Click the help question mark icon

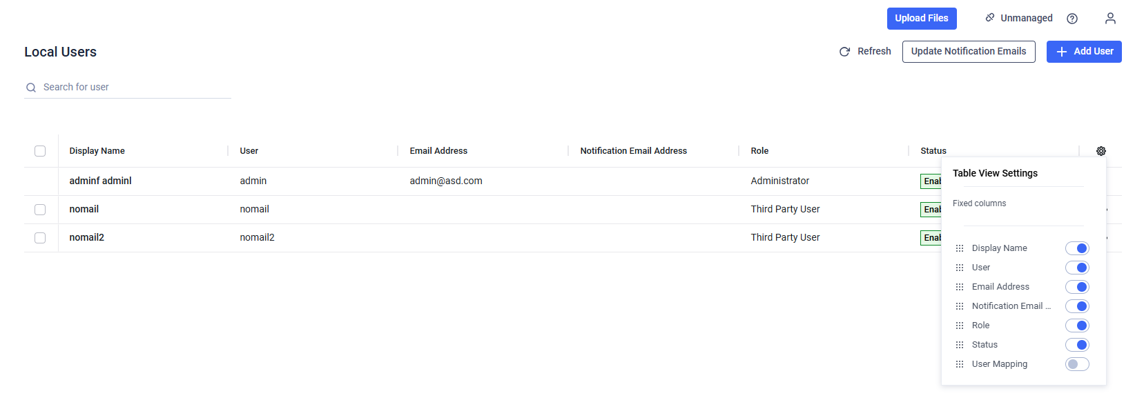coord(1072,18)
